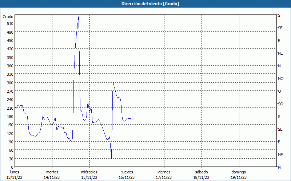Select the date 19/11/23
291x181 pixels.
coord(239,178)
